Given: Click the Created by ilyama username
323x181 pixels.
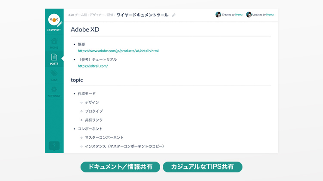Looking at the screenshot, I should [239, 15].
